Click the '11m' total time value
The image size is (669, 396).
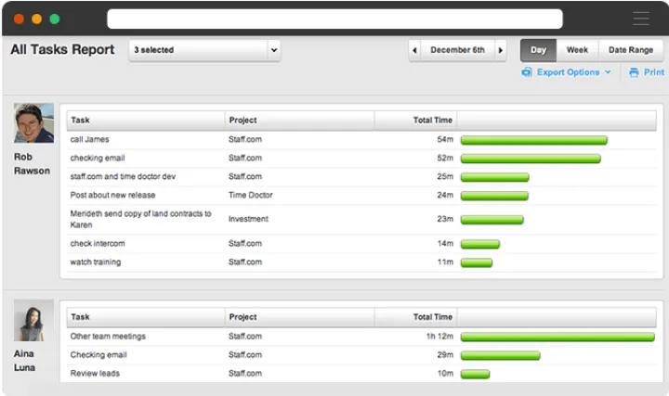coord(445,262)
